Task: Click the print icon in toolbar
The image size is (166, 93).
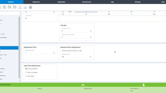Action: (30, 7)
